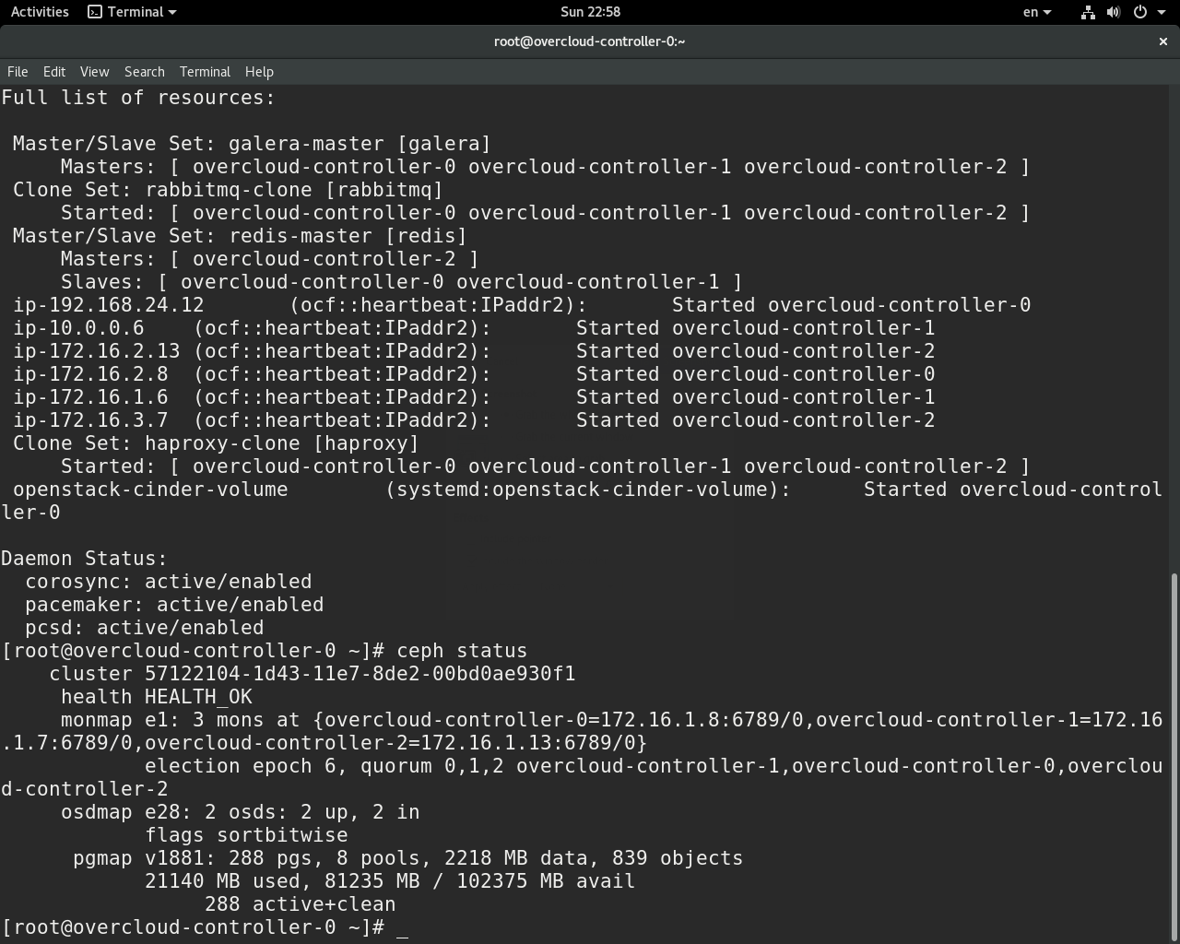Image resolution: width=1180 pixels, height=944 pixels.
Task: Click 'osdmap e28: 2 osds: 2 up, 2 in'
Action: pos(240,812)
